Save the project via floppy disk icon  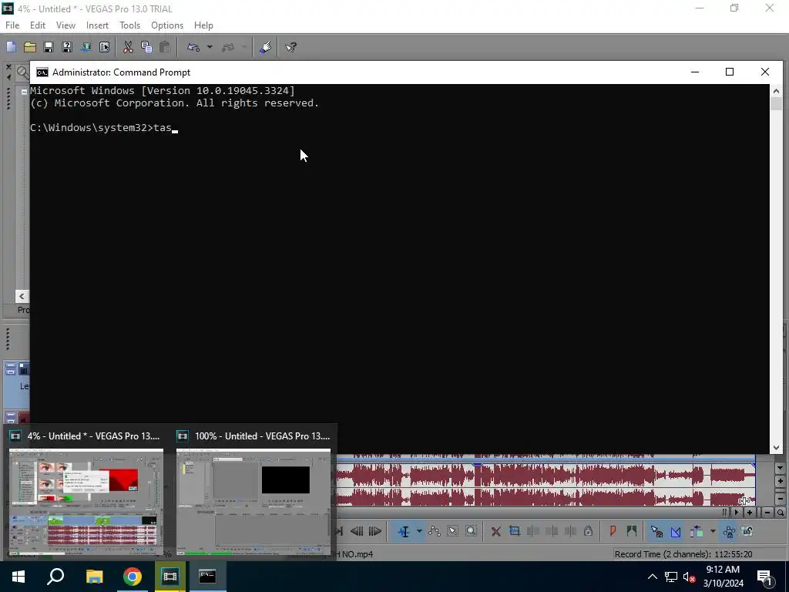[49, 47]
